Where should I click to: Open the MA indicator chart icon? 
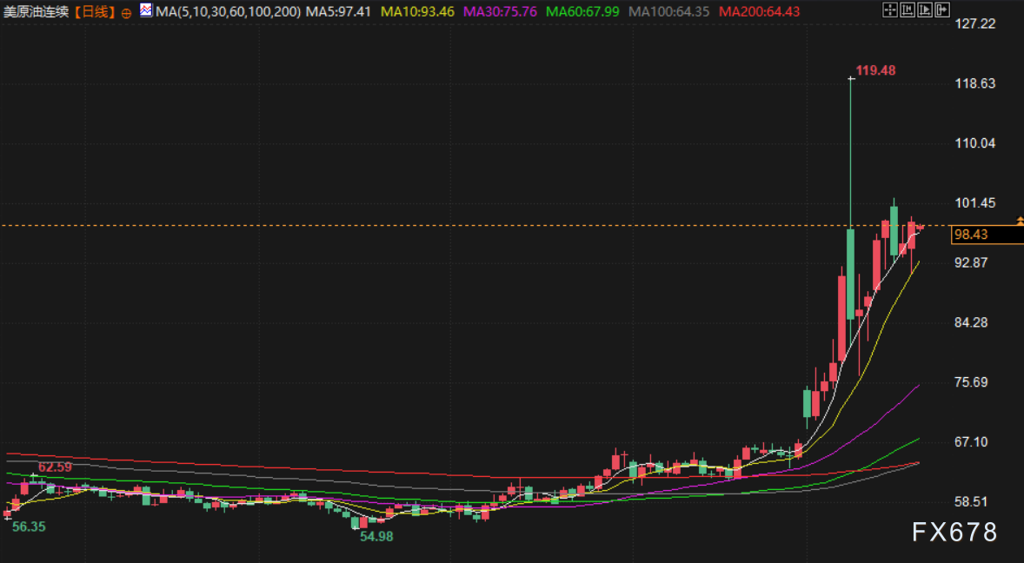click(x=146, y=11)
